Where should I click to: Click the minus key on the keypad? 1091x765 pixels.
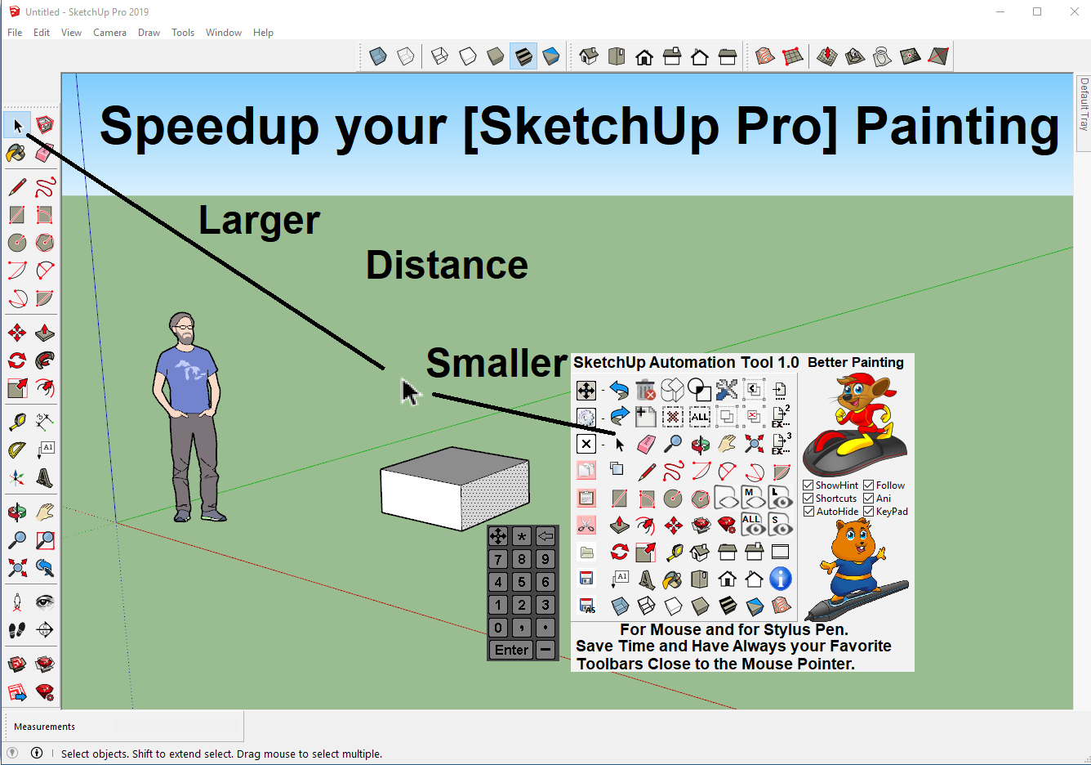click(545, 650)
